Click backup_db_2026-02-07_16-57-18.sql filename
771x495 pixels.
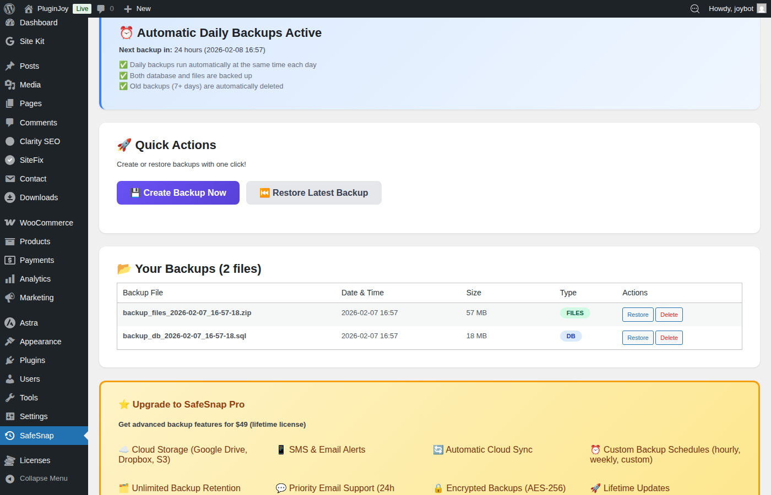184,336
